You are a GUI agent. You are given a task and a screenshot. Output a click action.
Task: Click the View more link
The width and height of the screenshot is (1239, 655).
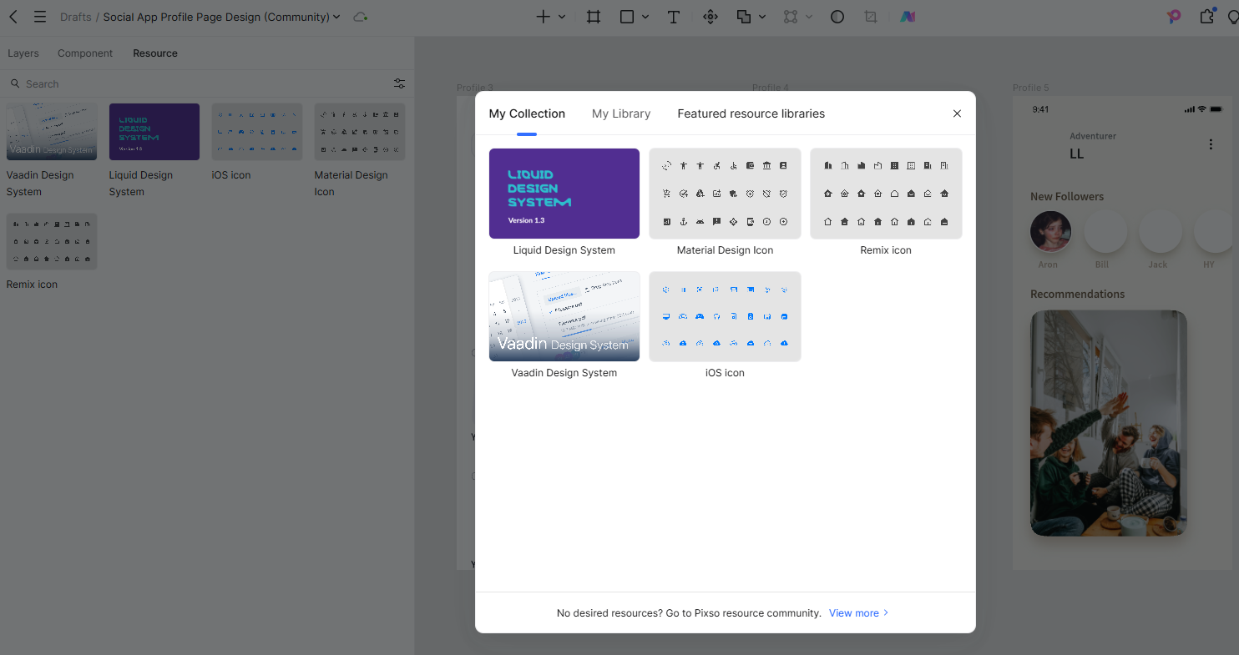[x=859, y=612]
